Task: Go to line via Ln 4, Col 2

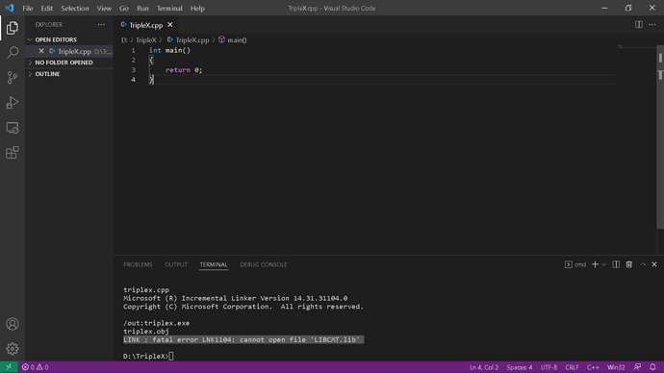Action: point(484,367)
